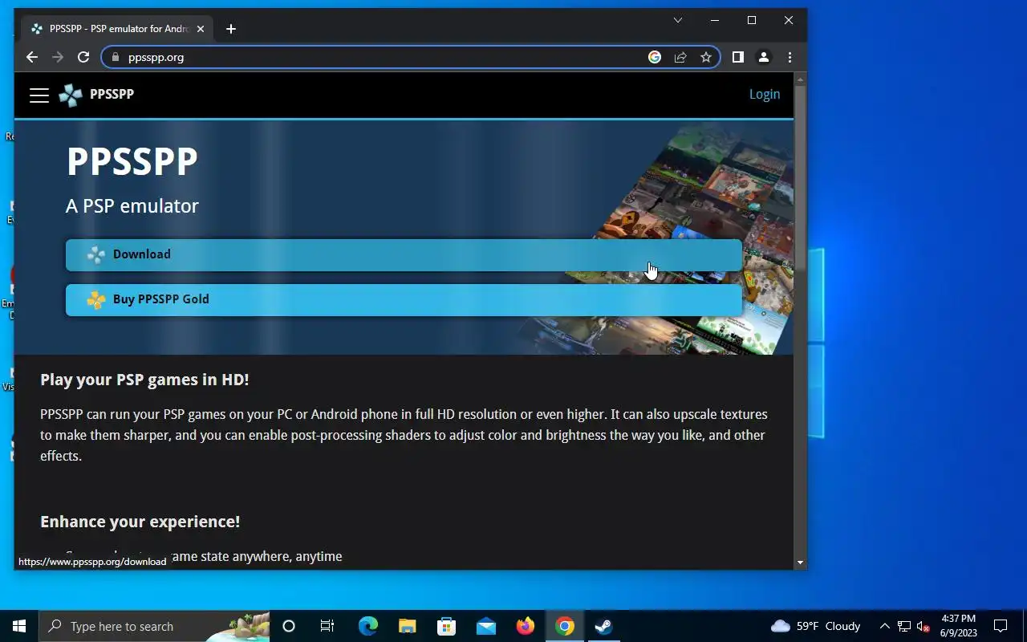Click the Download button
Viewport: 1027px width, 642px height.
[404, 254]
